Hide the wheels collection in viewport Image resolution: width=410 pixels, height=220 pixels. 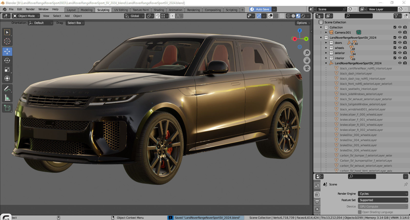(x=400, y=48)
